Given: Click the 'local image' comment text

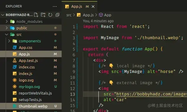Looking at the screenshot, I should 130,66.
